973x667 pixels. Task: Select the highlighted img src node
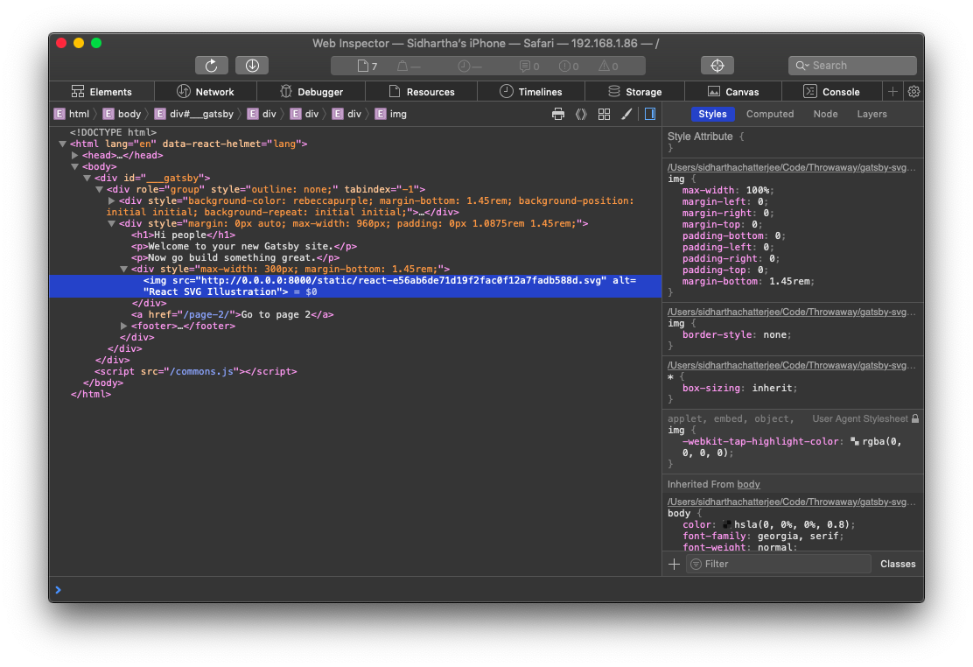pyautogui.click(x=355, y=286)
